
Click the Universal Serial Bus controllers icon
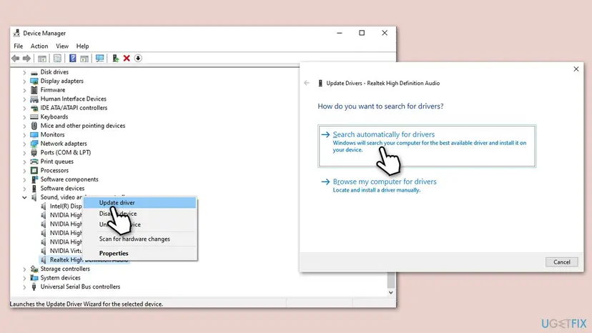[34, 287]
